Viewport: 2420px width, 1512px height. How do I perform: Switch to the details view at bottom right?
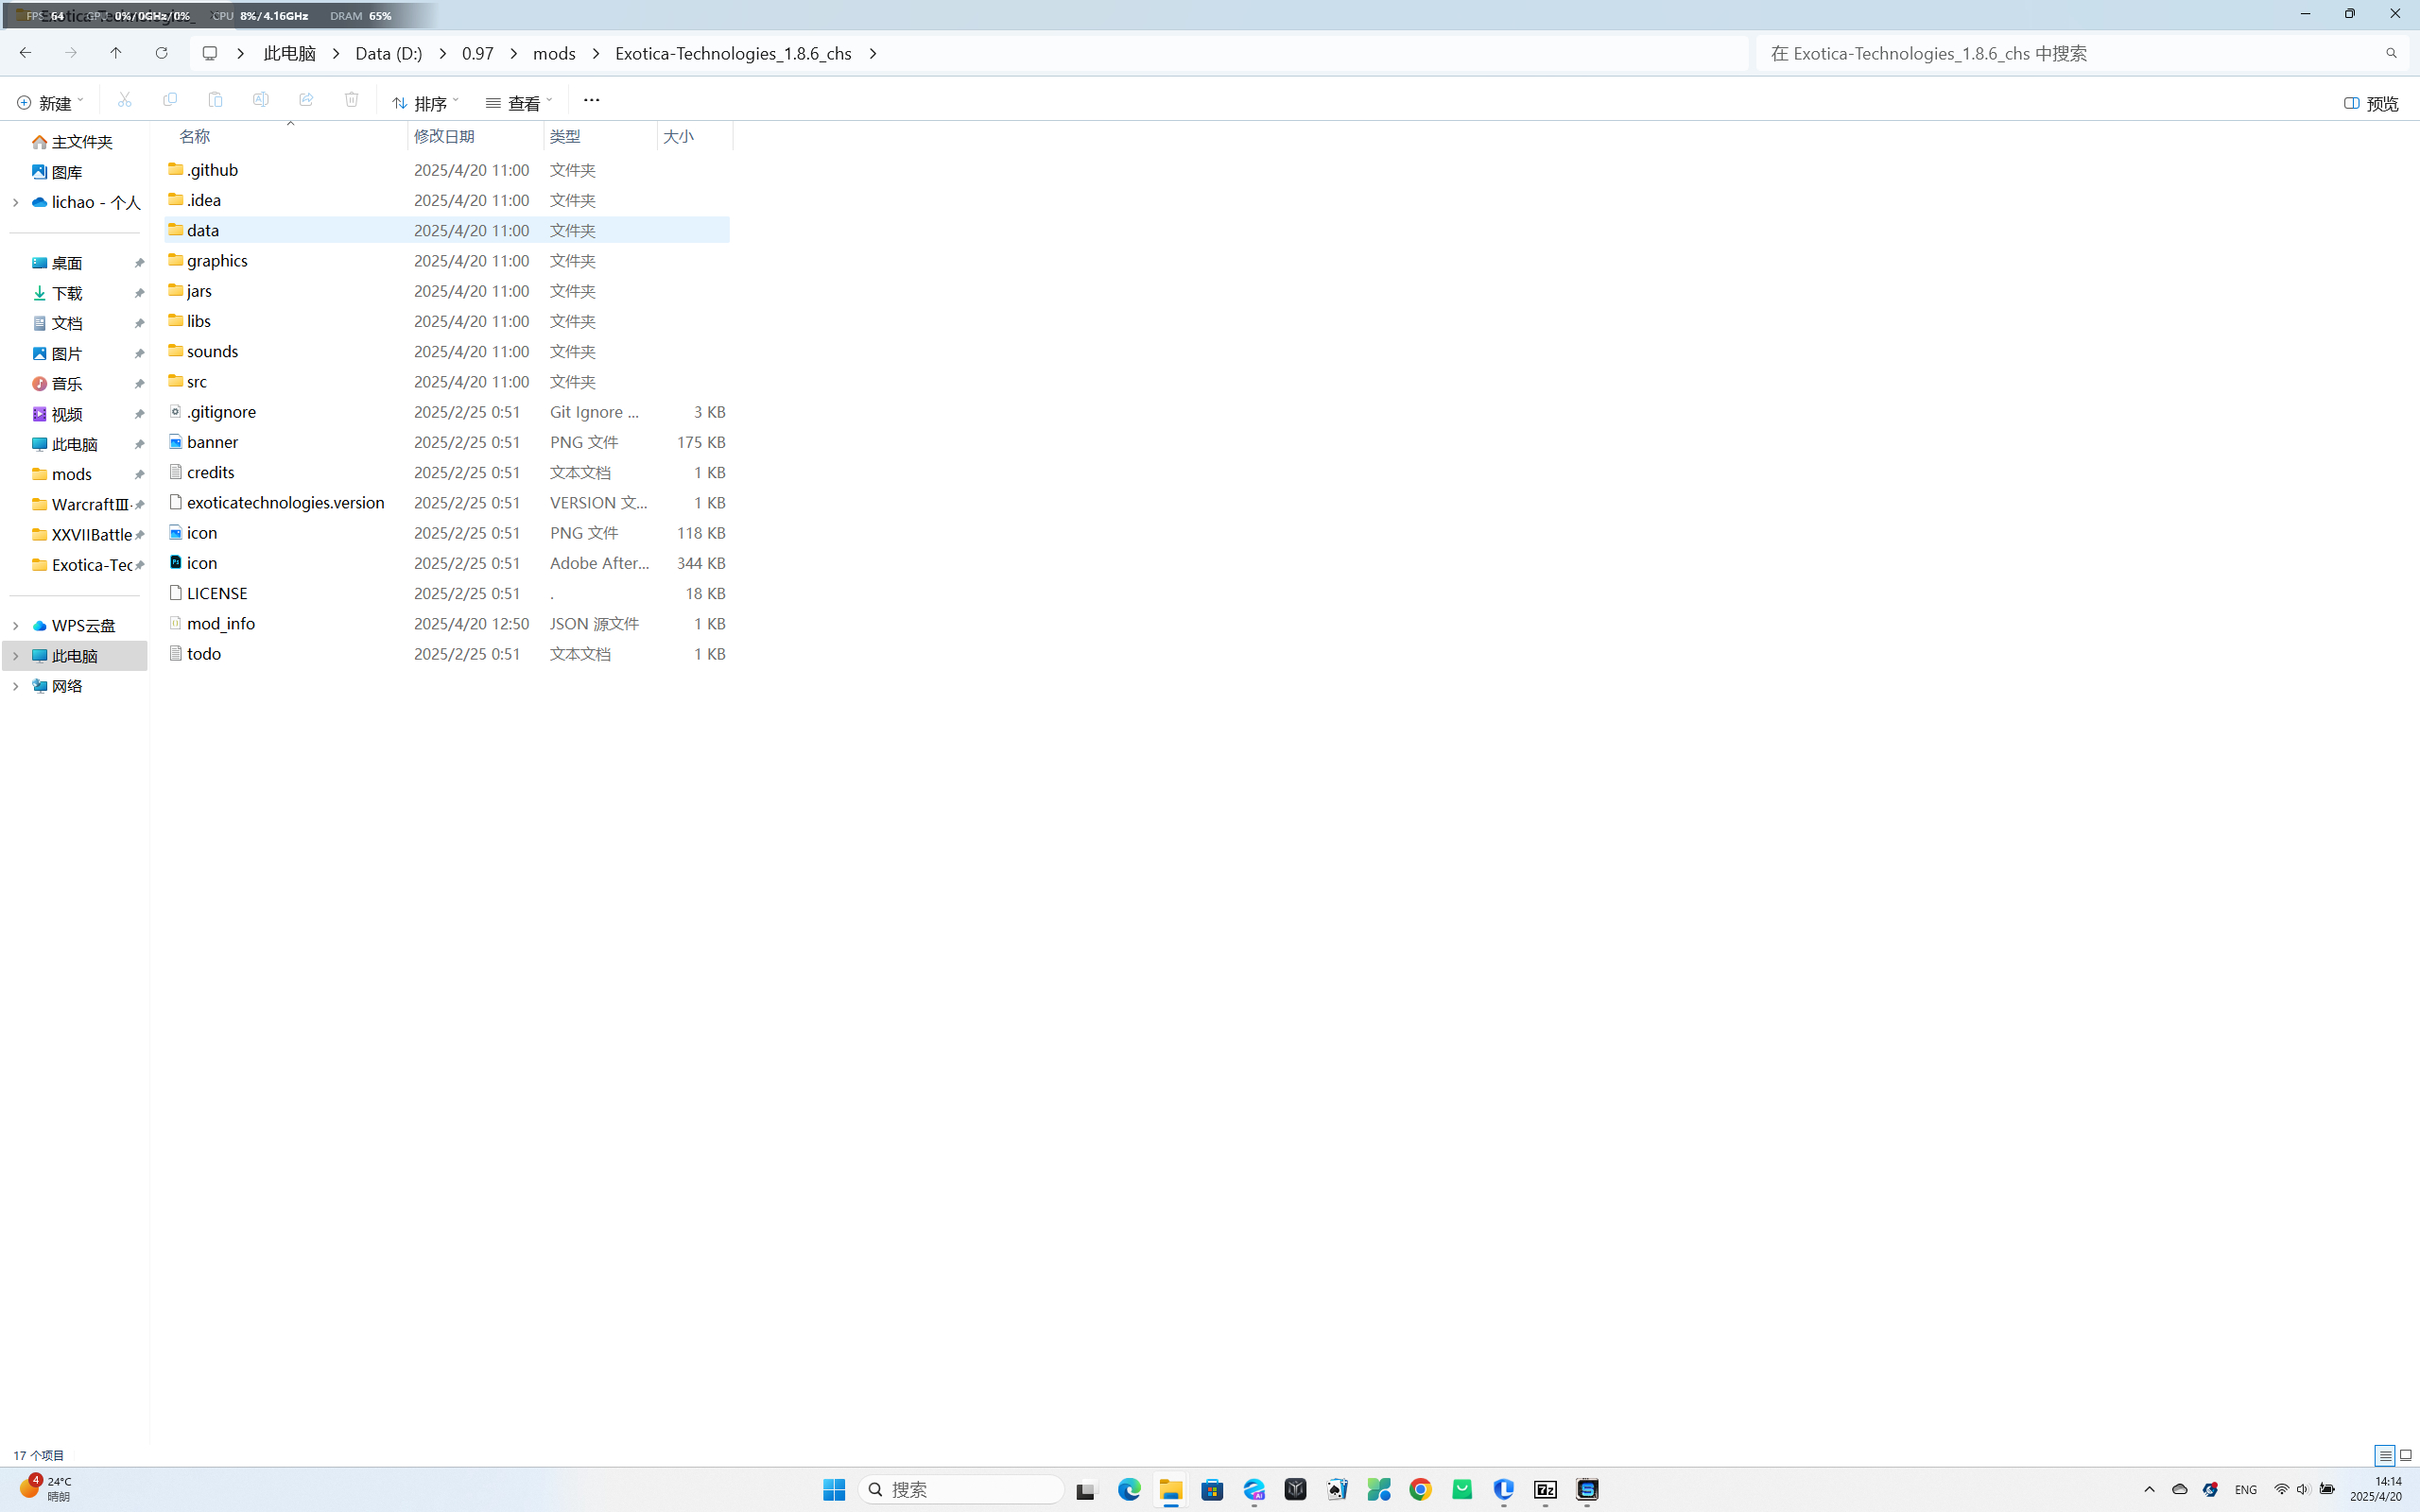[x=2384, y=1455]
